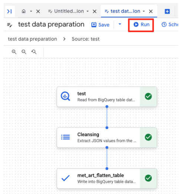This screenshot has width=181, height=194.
Task: Click the zoom in magnifier icon
Action: coord(14,52)
